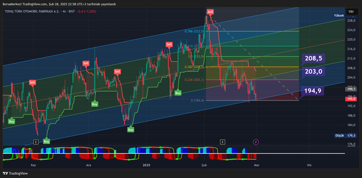Click the 220,0 price axis value
The width and height of the screenshot is (362, 178).
click(x=351, y=40)
